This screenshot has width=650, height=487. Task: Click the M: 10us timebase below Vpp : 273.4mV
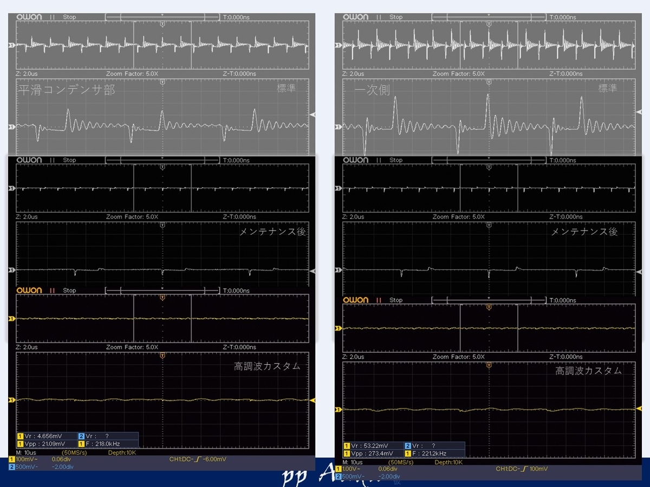[353, 462]
